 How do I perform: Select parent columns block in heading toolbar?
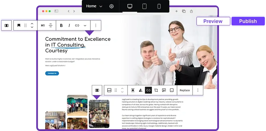click(x=7, y=25)
